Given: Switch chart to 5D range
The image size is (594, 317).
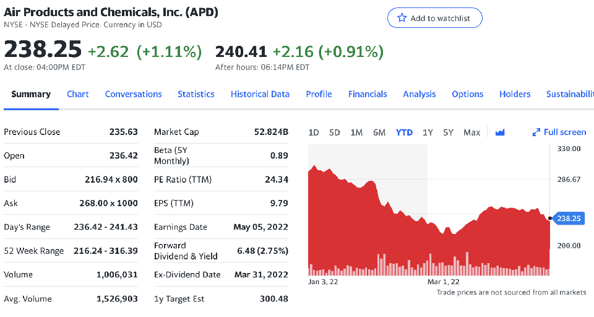Looking at the screenshot, I should point(335,132).
